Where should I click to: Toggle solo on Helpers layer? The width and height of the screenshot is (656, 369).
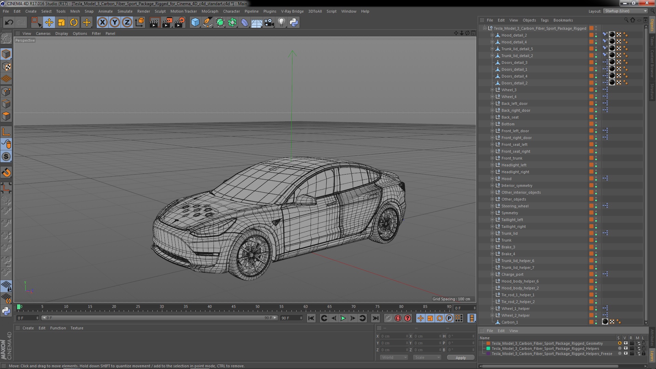(619, 348)
